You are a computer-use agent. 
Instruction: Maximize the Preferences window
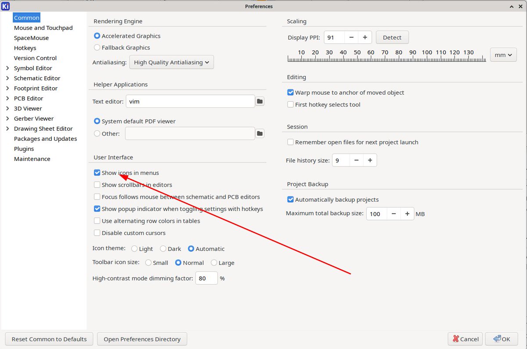tap(512, 6)
